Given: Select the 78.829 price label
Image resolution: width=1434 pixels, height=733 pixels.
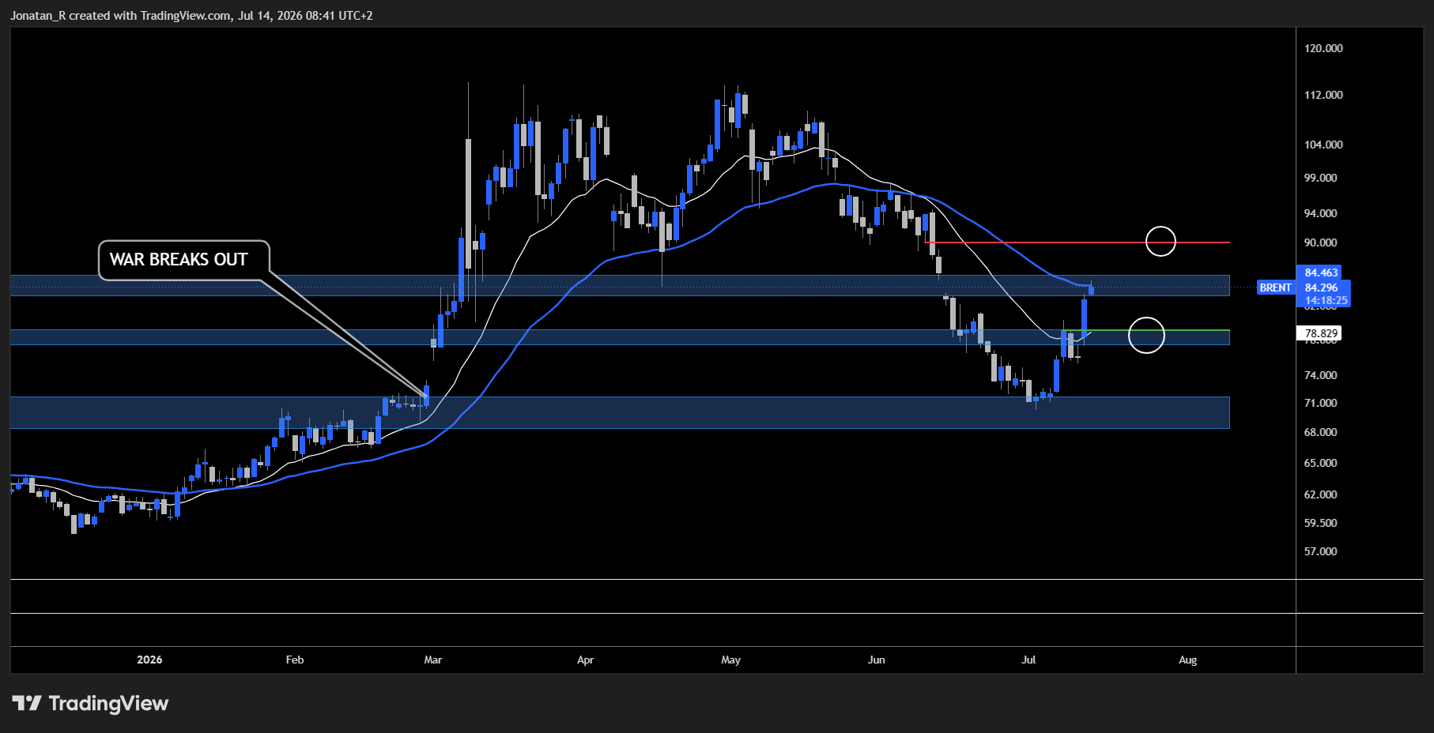Looking at the screenshot, I should click(1320, 333).
